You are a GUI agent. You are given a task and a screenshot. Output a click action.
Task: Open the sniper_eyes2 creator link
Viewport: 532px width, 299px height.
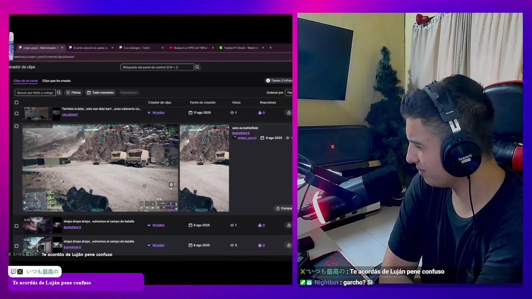(247, 138)
